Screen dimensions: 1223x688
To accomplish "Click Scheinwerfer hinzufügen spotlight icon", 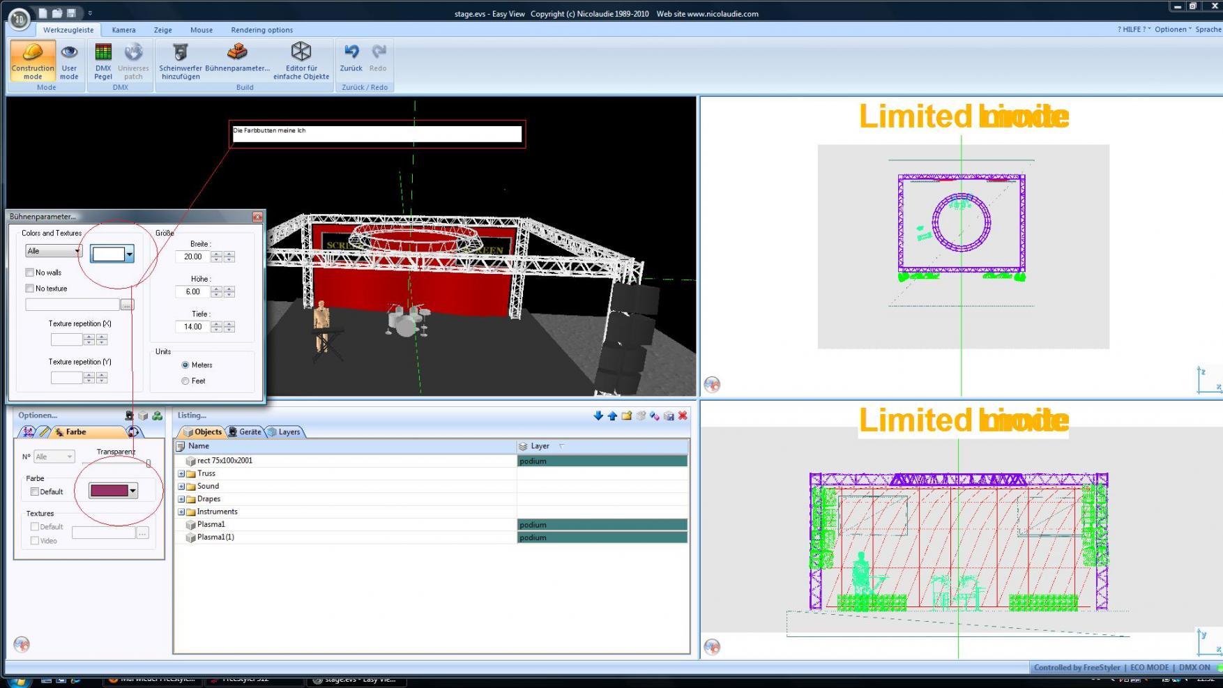I will [181, 53].
